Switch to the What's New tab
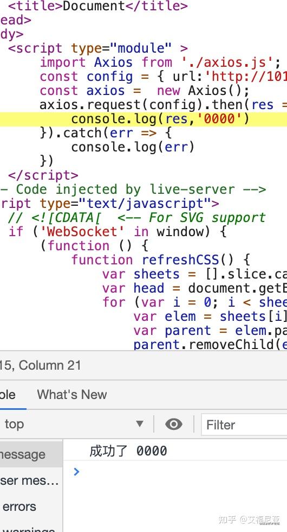This screenshot has height=532, width=287. coord(71,394)
